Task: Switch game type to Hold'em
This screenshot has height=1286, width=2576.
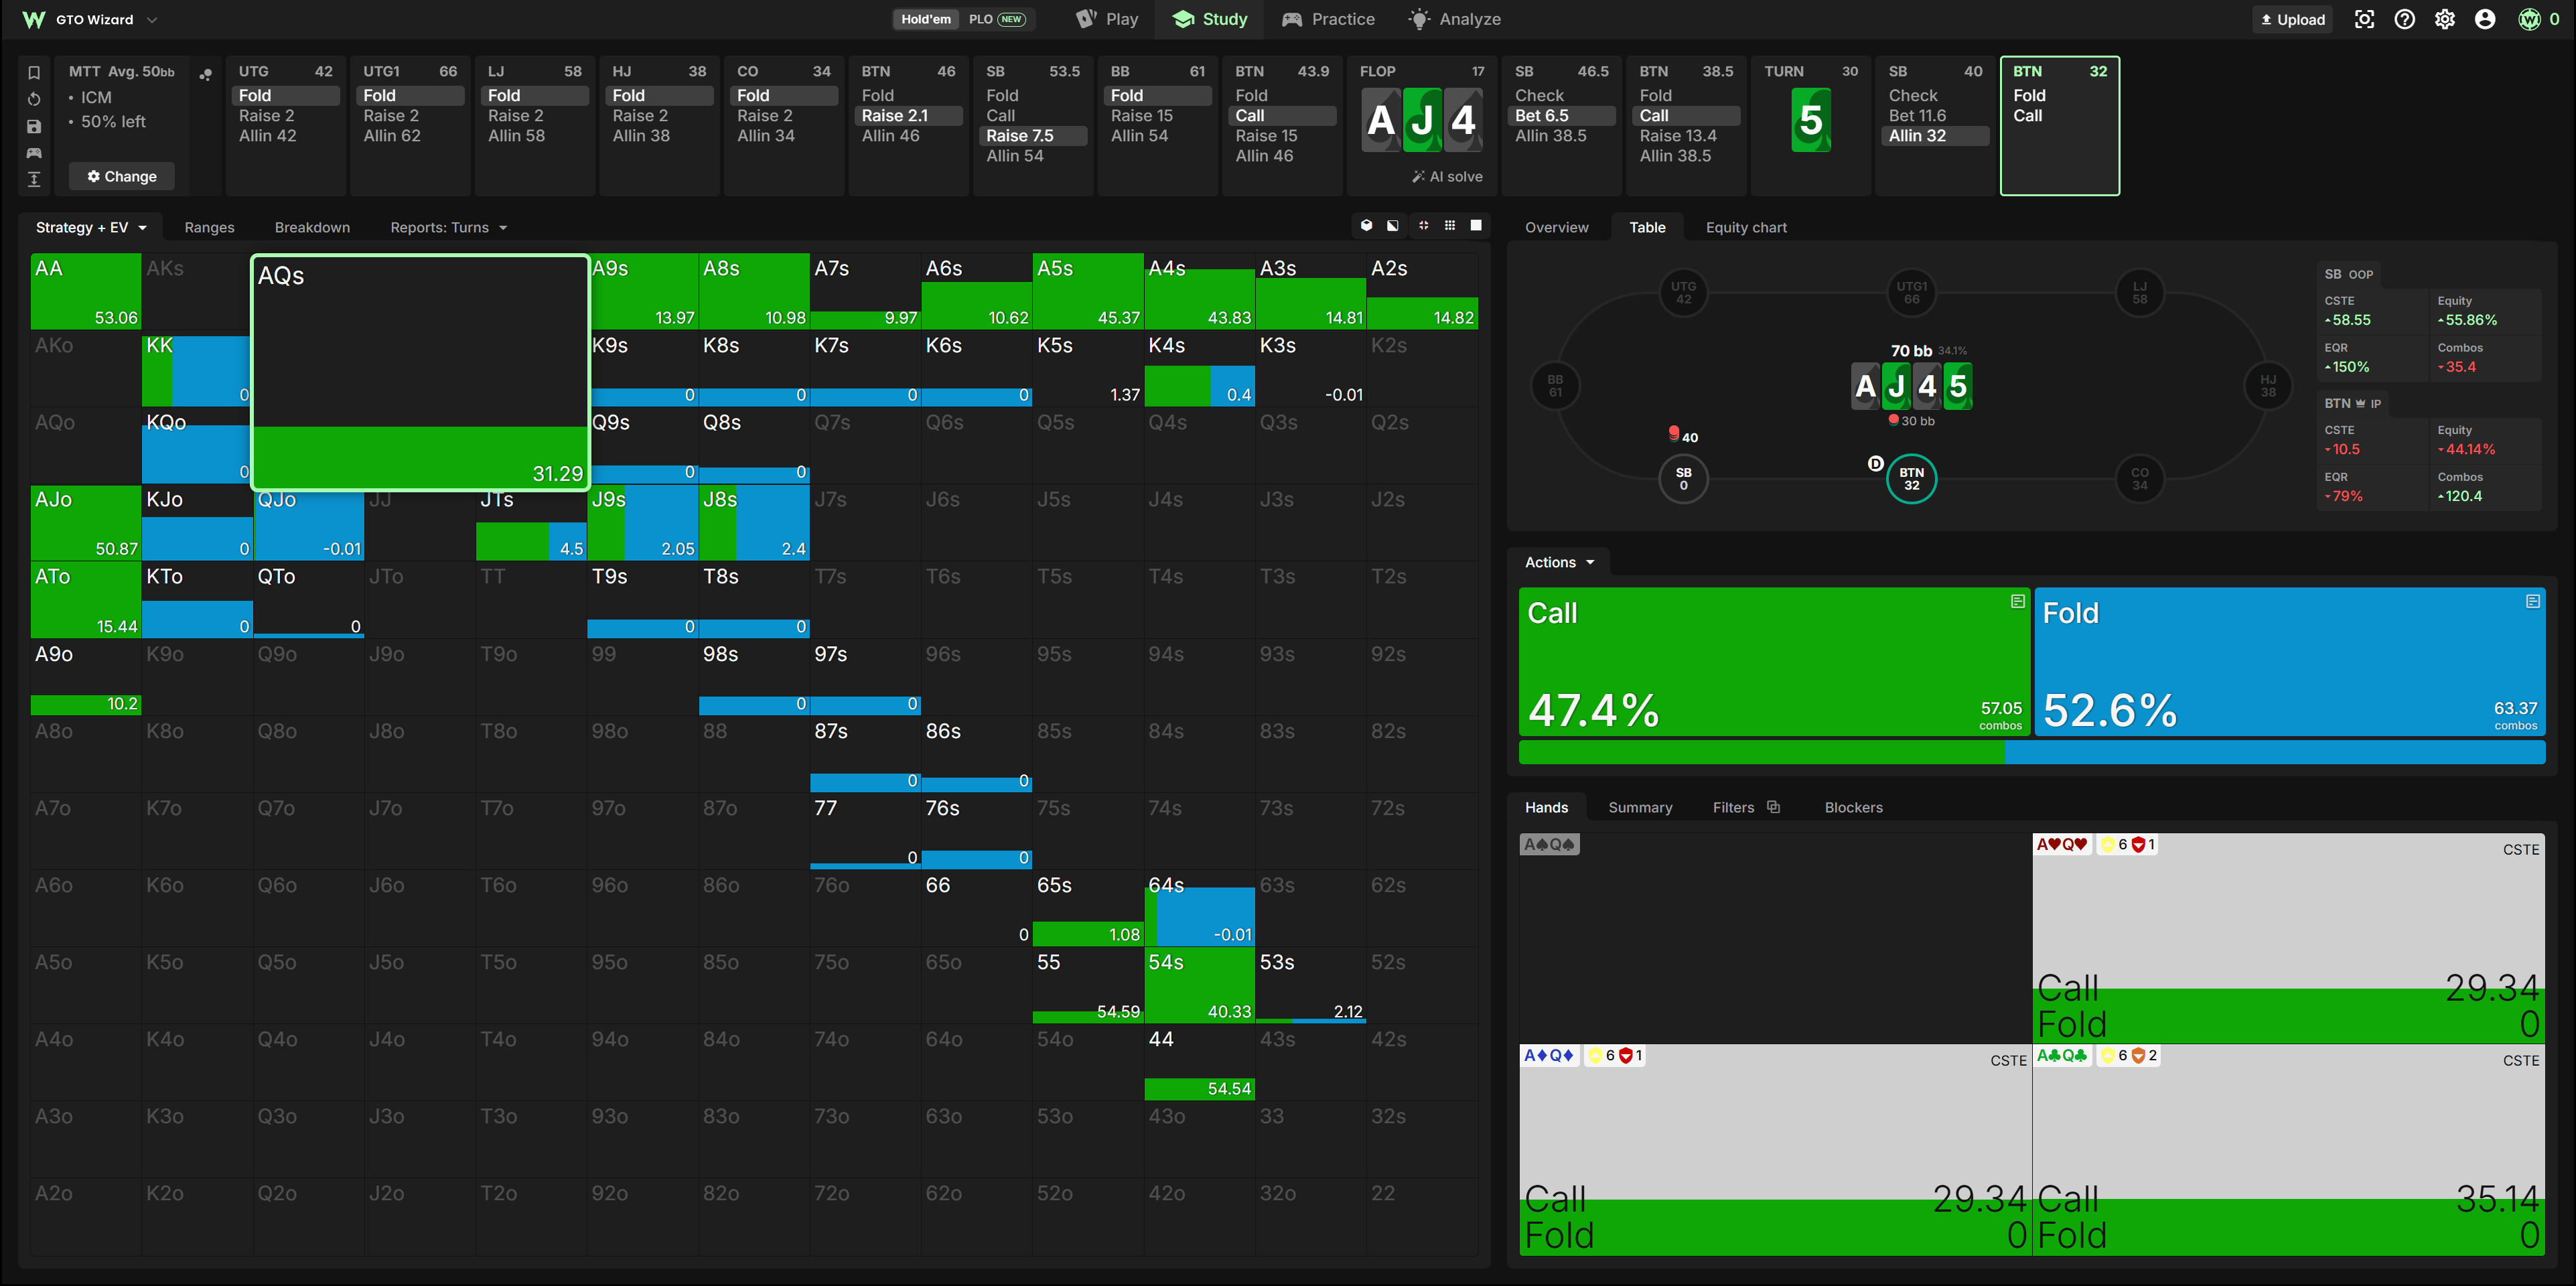Action: [x=926, y=19]
